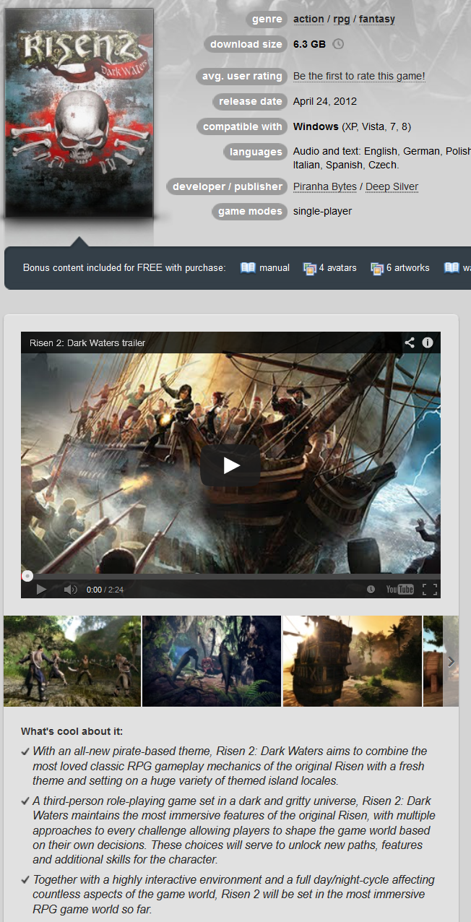Open the Deep Silver publisher link

click(x=392, y=186)
